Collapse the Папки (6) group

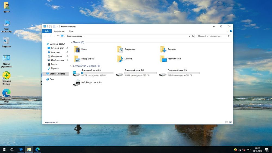pyautogui.click(x=71, y=42)
